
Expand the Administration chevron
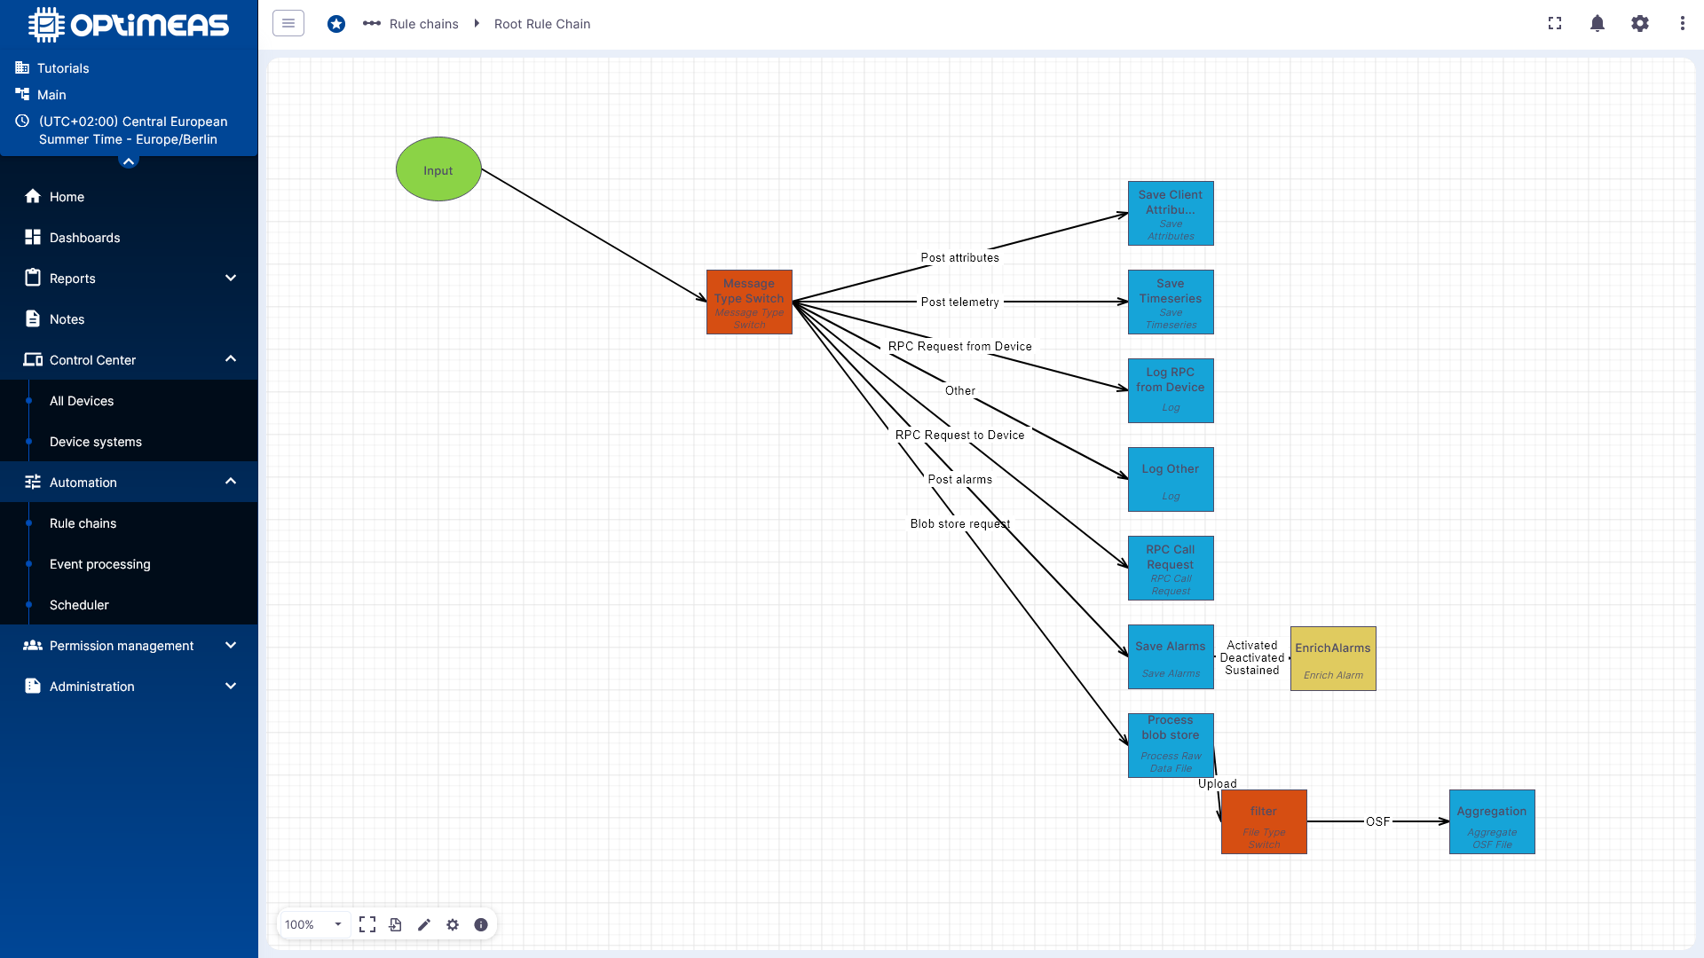[231, 686]
